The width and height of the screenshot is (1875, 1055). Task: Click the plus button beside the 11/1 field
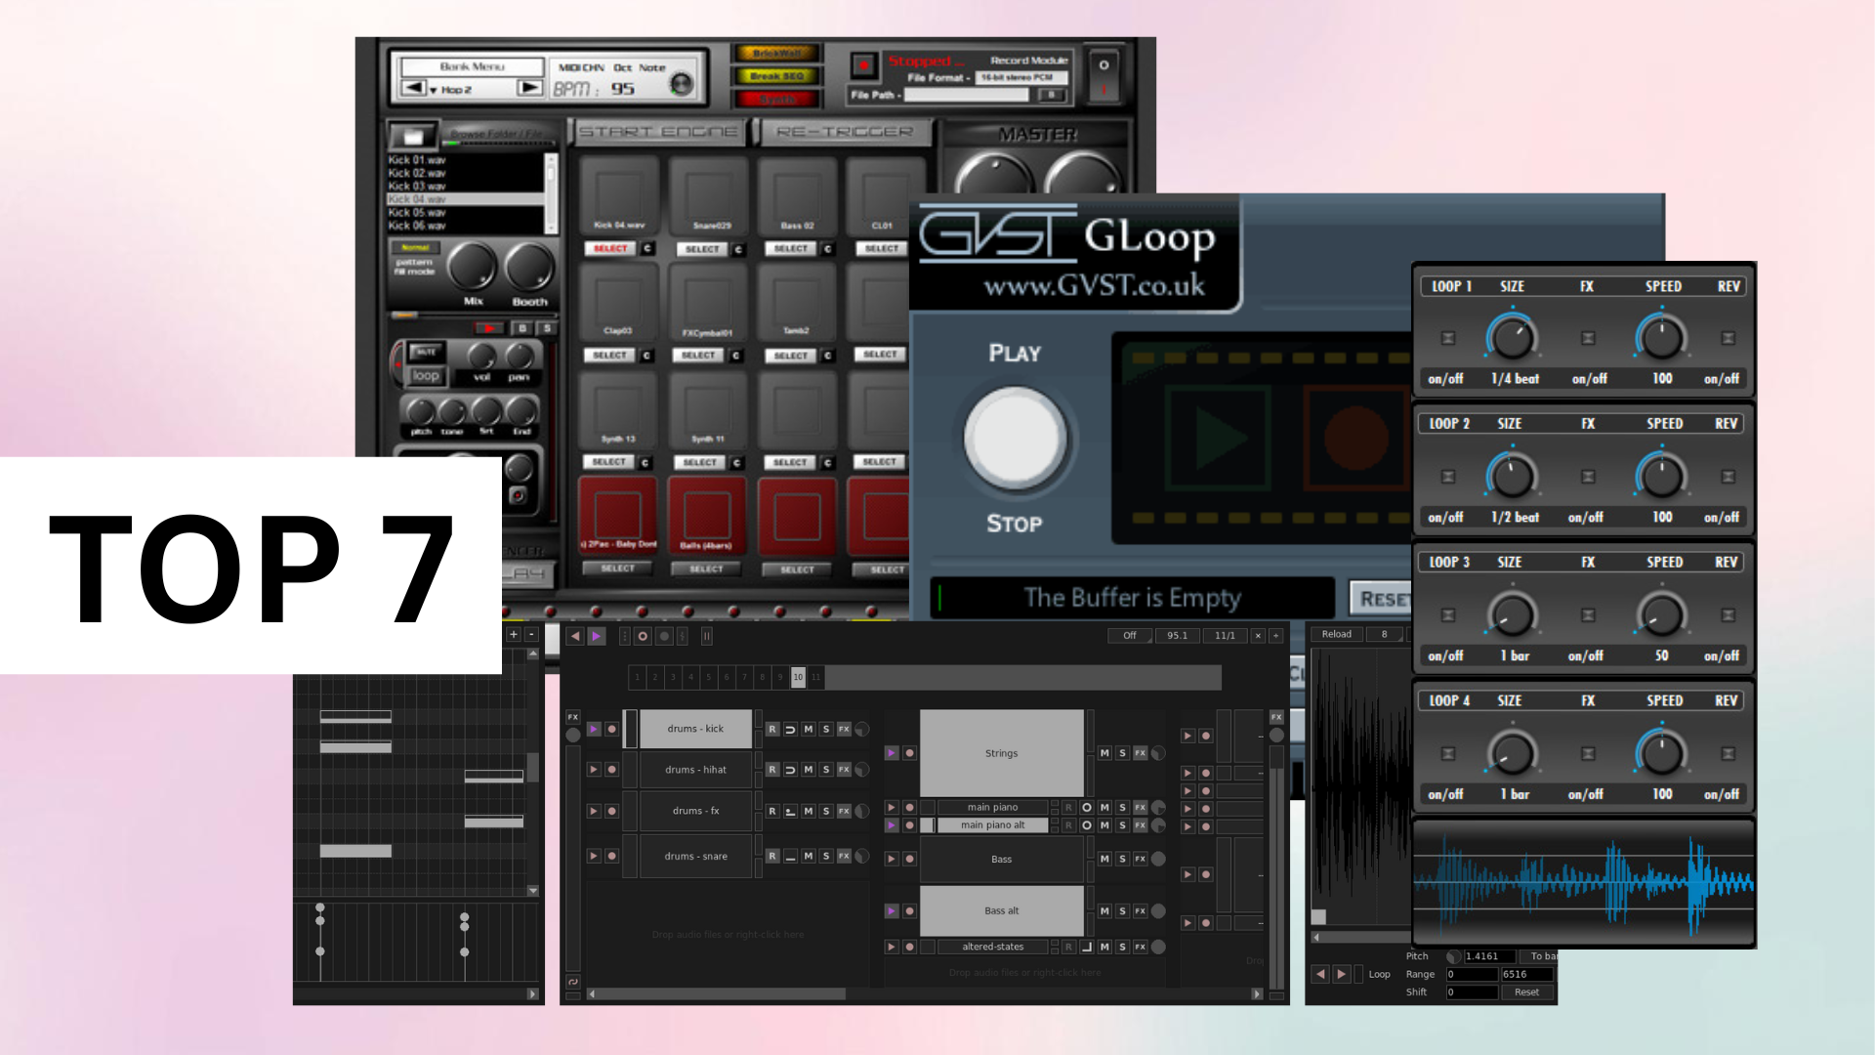(1275, 635)
